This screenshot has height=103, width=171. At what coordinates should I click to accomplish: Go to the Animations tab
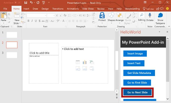(x=73, y=9)
